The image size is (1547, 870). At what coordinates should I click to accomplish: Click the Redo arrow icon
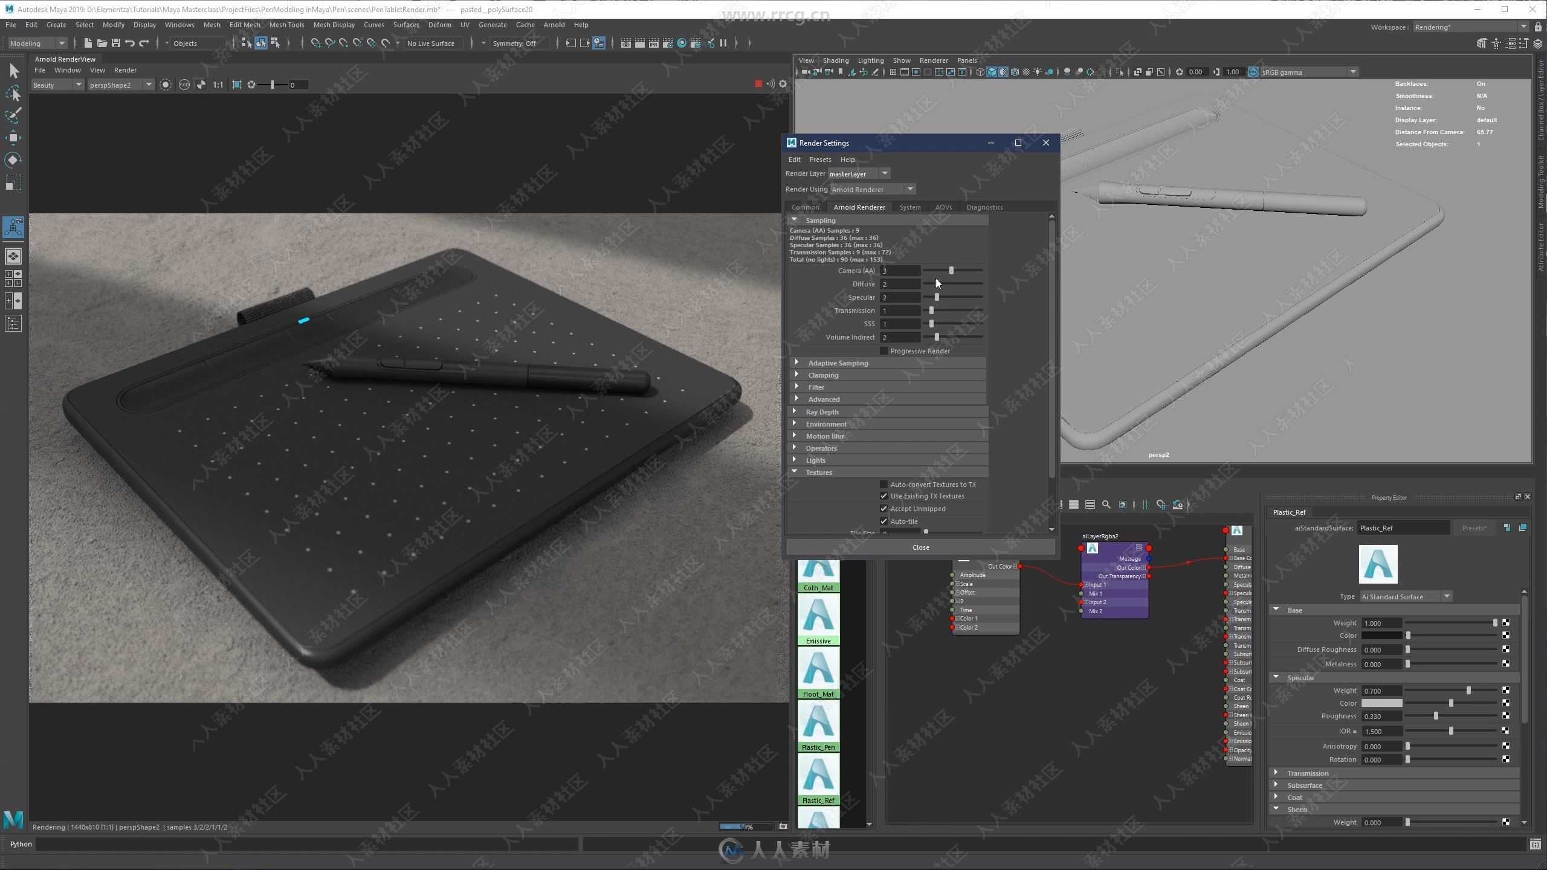click(x=144, y=43)
